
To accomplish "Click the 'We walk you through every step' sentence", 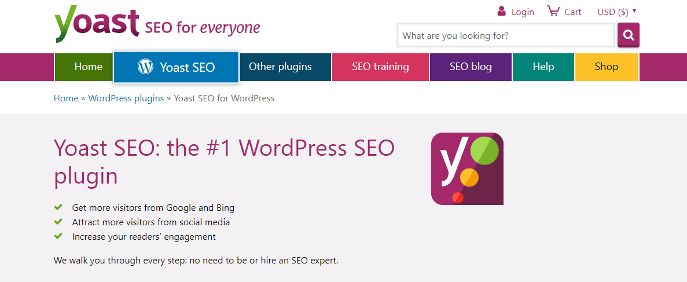I will 196,260.
